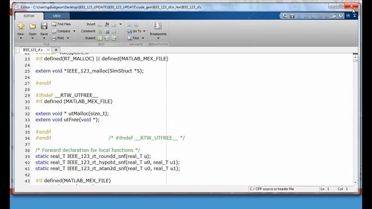
Task: Click the decrease indent icon
Action: click(114, 38)
